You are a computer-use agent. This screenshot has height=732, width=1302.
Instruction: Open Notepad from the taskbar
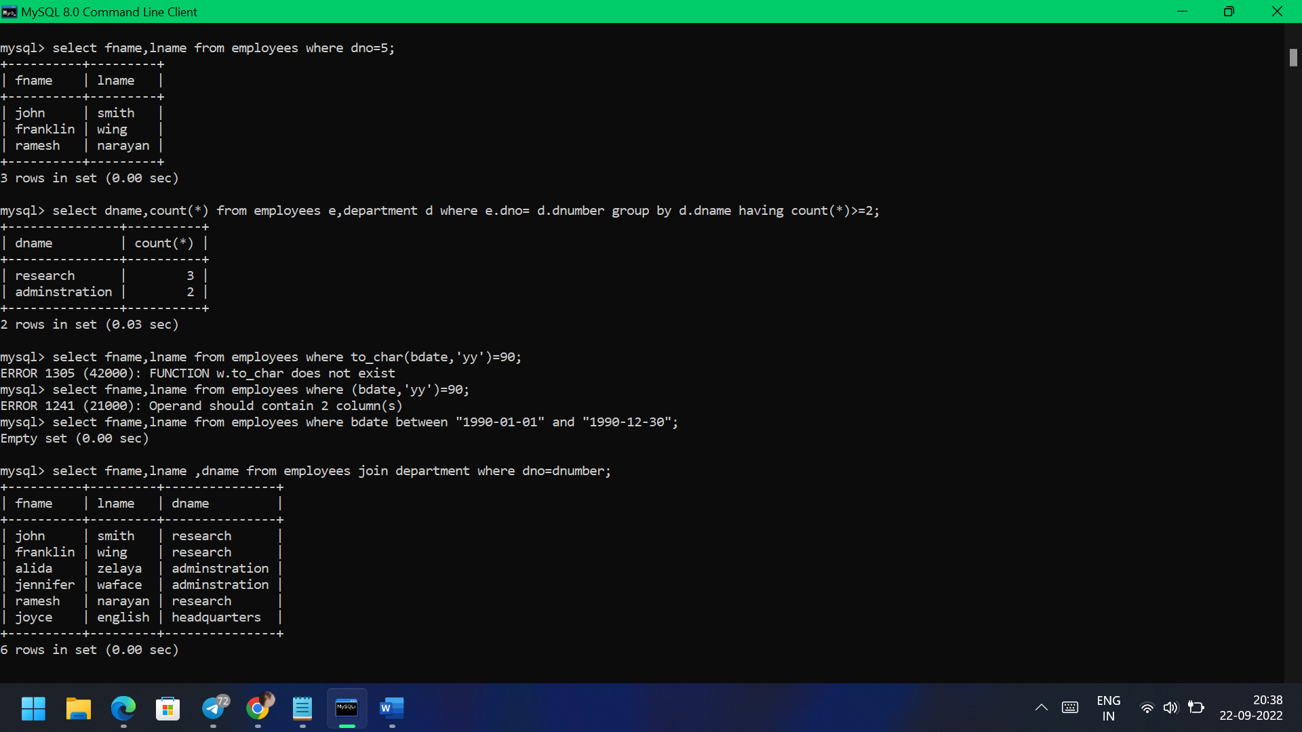click(x=302, y=709)
